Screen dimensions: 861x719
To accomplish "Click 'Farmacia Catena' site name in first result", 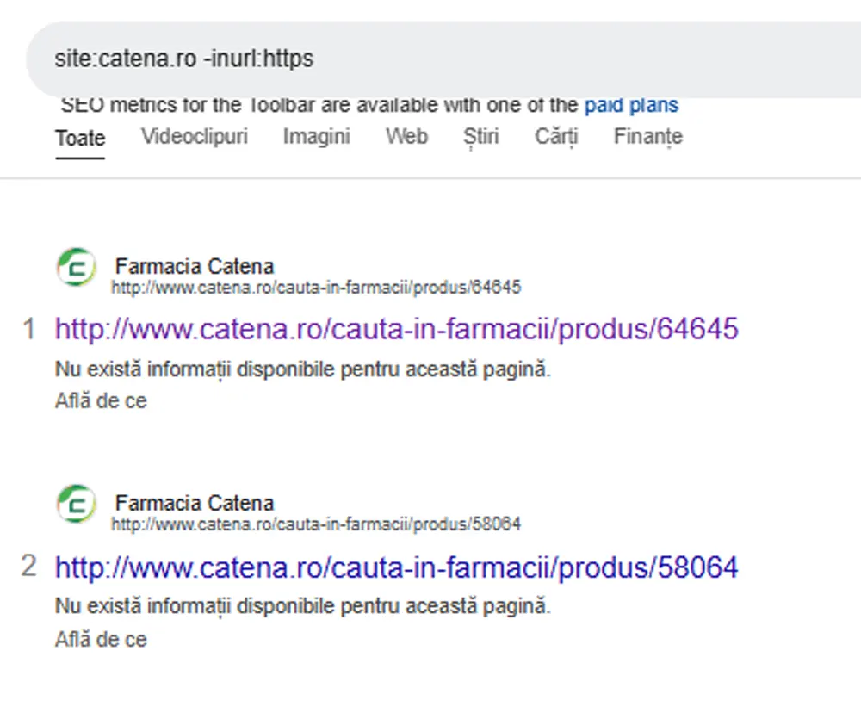I will [194, 266].
